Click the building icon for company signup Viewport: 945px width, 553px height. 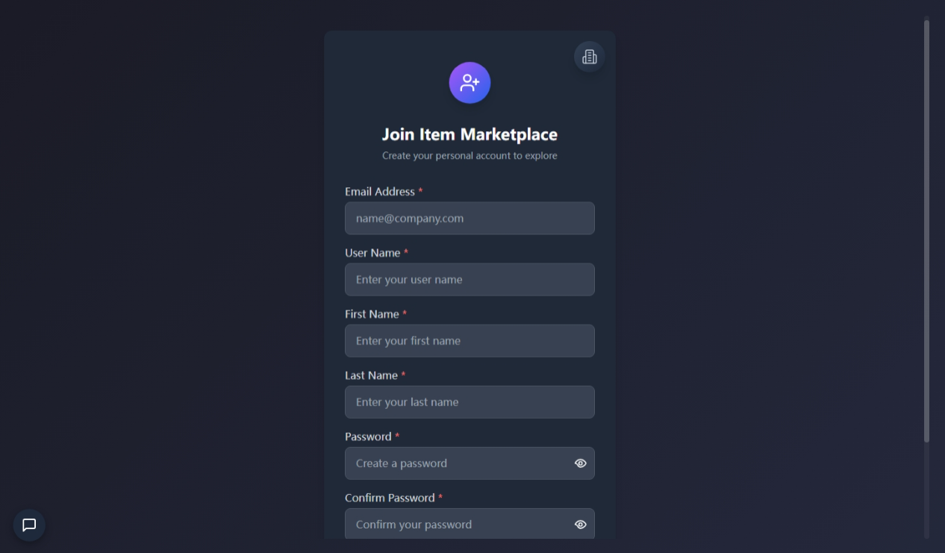589,57
